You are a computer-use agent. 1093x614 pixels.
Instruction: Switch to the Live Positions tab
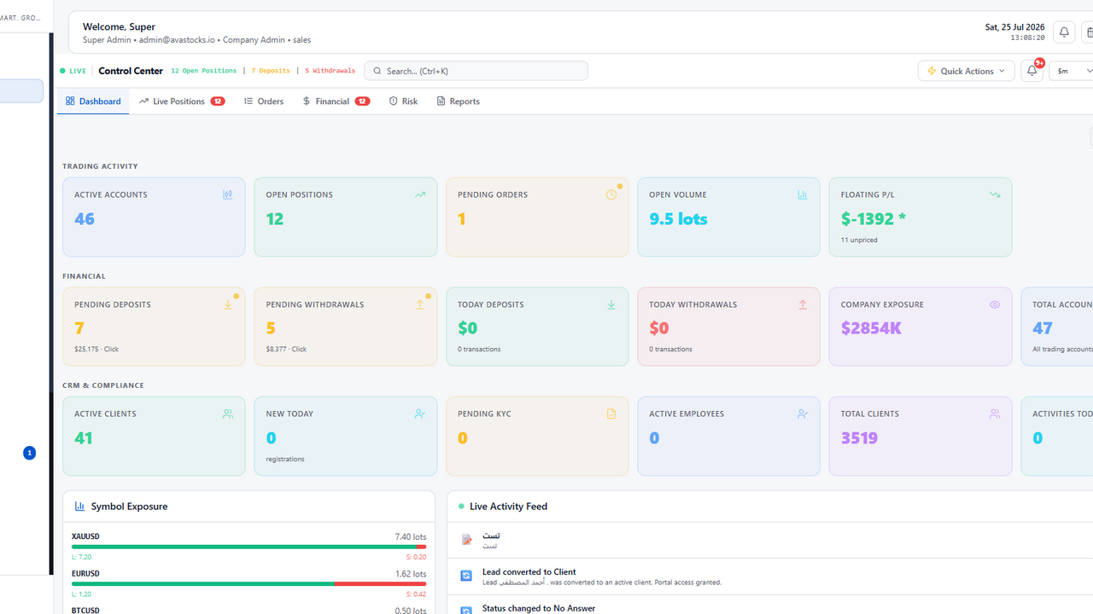click(182, 101)
